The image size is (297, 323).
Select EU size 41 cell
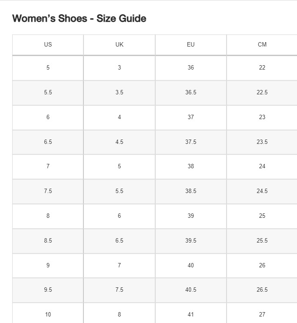tap(190, 314)
